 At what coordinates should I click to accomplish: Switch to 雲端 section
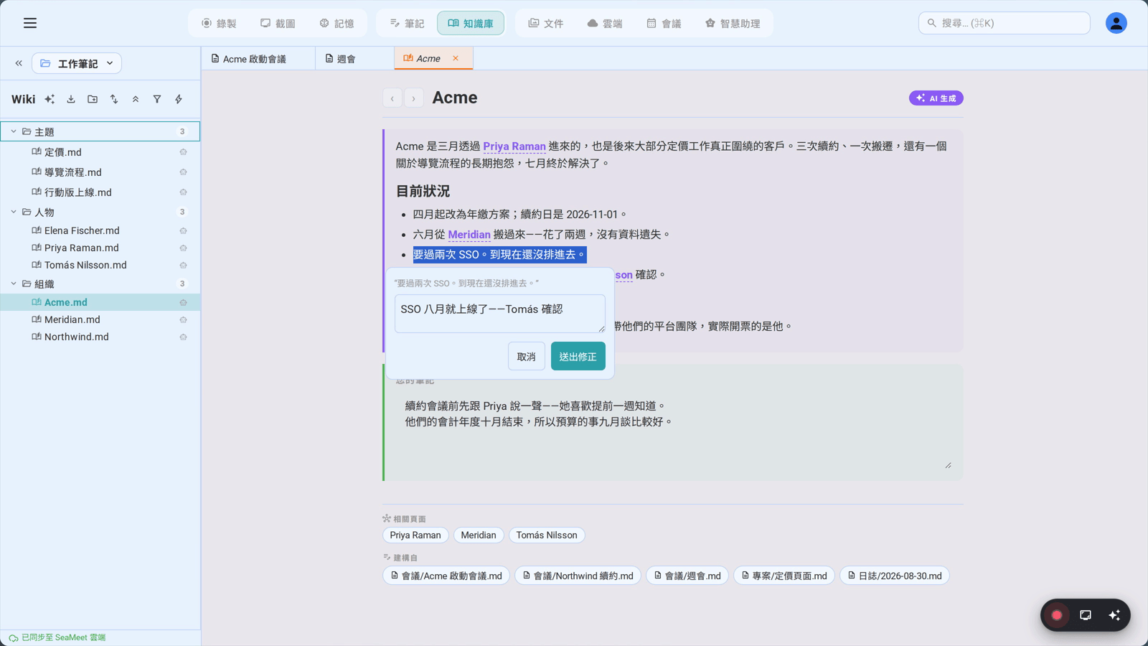(x=605, y=23)
